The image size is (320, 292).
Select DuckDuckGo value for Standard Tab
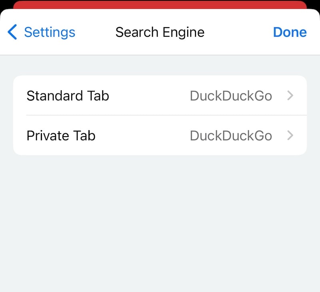[x=231, y=96]
